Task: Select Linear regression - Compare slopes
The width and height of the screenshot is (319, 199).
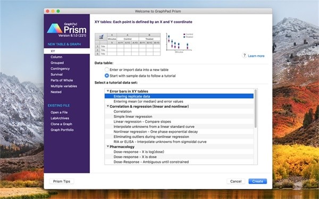Action: click(179, 122)
